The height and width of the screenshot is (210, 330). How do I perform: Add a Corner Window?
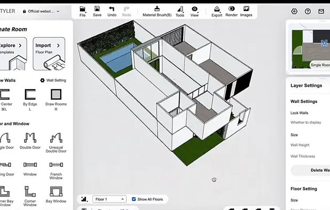point(30,196)
